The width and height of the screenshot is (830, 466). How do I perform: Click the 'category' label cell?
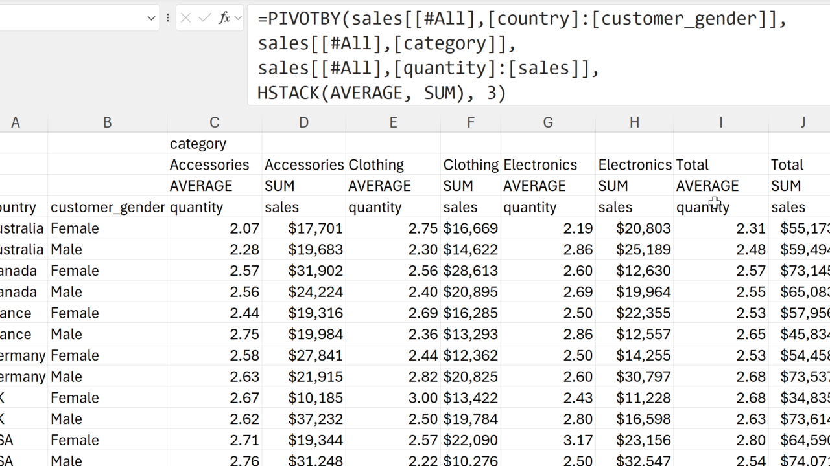click(214, 144)
